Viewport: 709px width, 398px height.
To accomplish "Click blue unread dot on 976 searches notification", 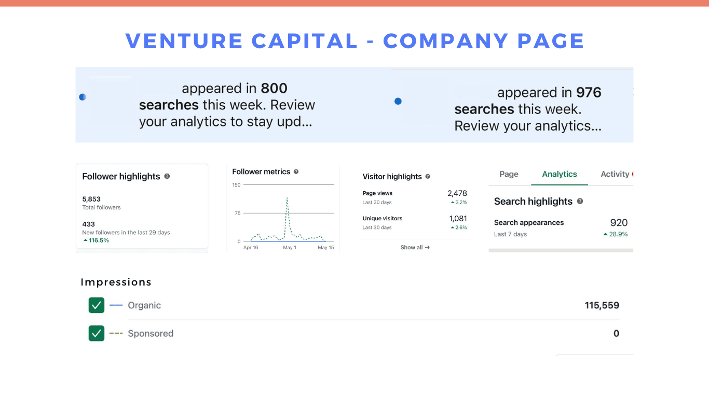I will pyautogui.click(x=398, y=101).
